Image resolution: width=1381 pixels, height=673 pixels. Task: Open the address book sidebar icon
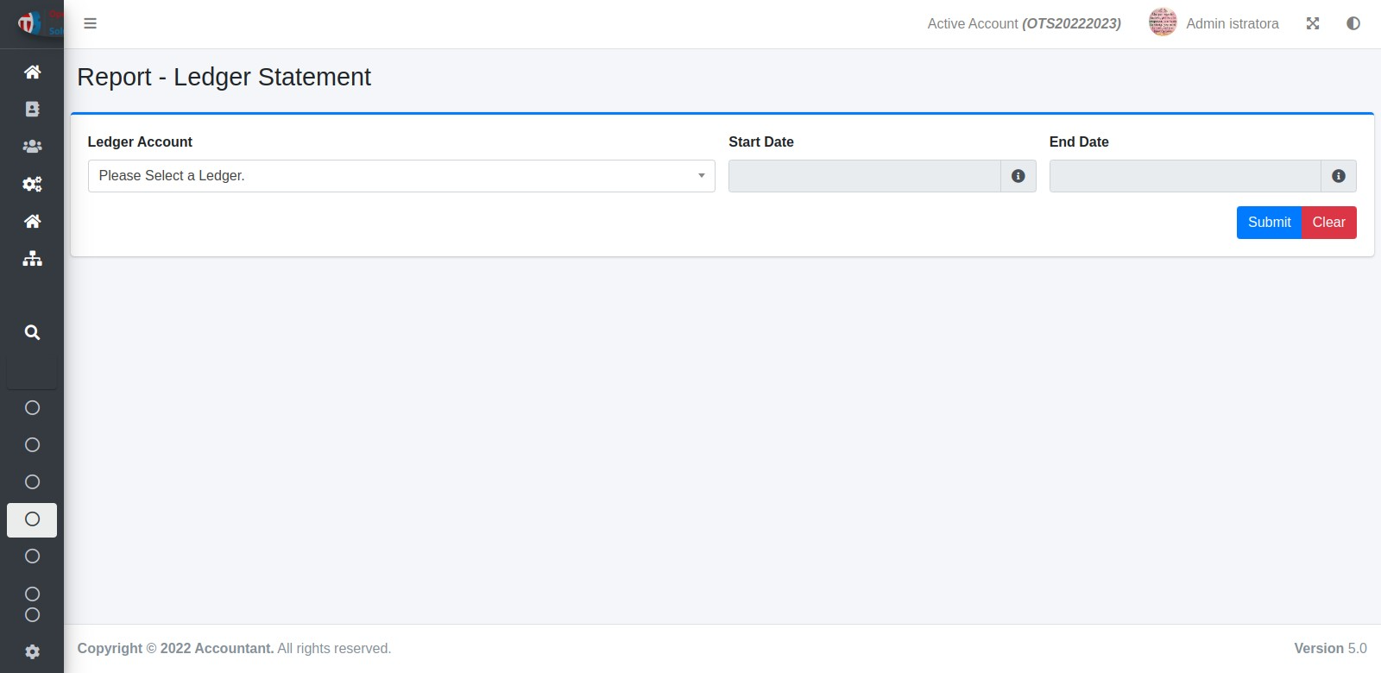click(x=32, y=109)
